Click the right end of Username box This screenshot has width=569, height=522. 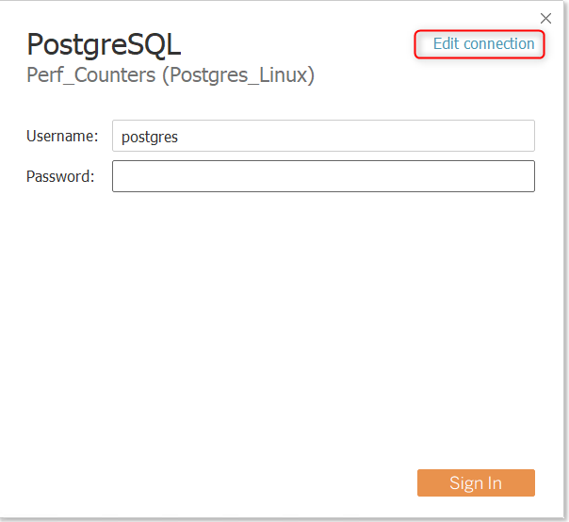(x=523, y=136)
